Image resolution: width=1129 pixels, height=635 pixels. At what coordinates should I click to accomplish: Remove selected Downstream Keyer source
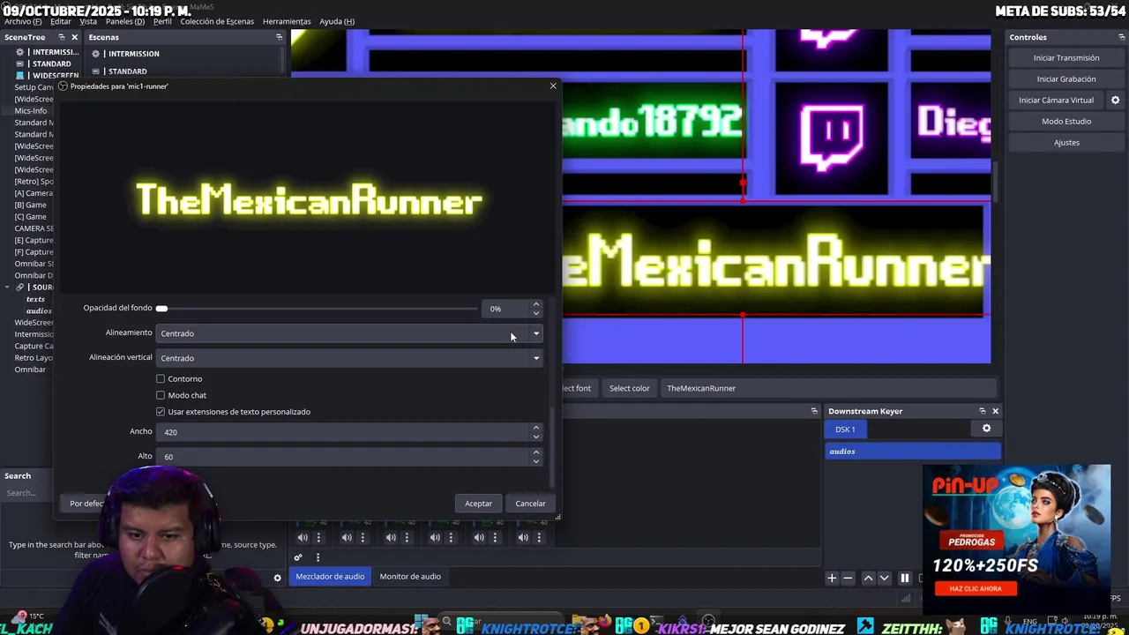(848, 578)
